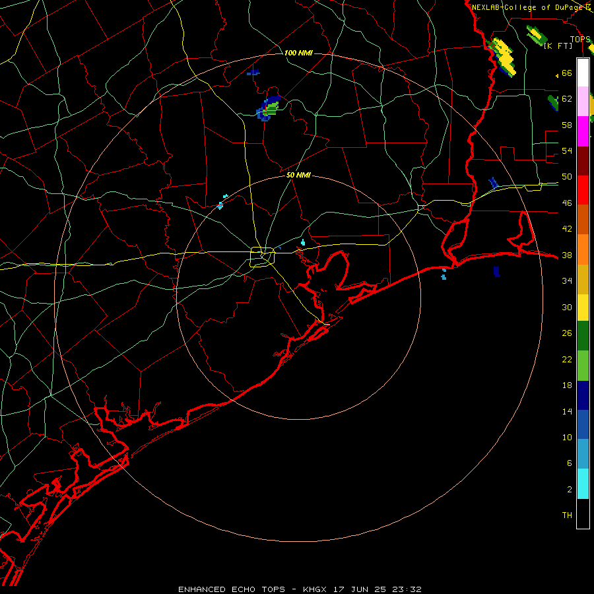This screenshot has height=594, width=594.
Task: Click legend value '10'
Action: 567,438
